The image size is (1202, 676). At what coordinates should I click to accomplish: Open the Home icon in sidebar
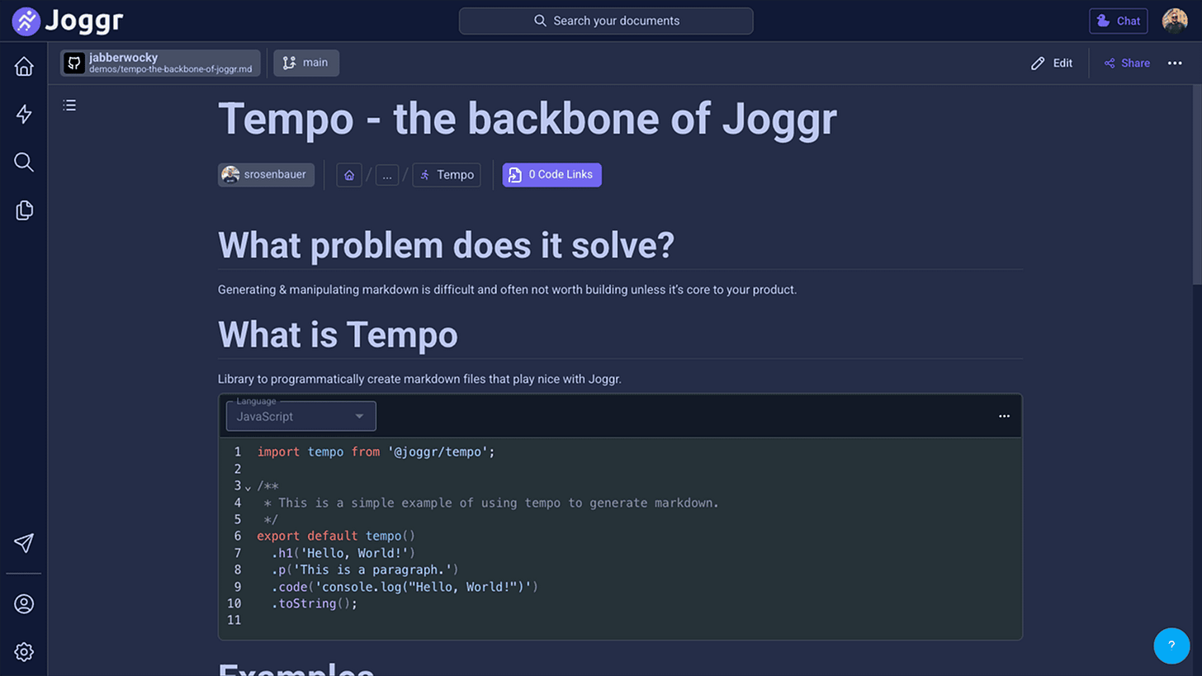click(24, 67)
